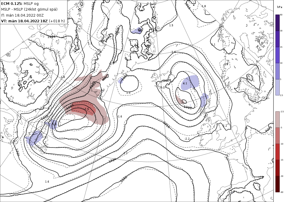Click the blue shaded area around 4.1

tap(190, 83)
